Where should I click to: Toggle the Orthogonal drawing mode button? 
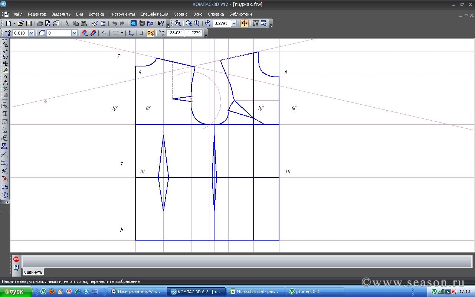tap(142, 33)
